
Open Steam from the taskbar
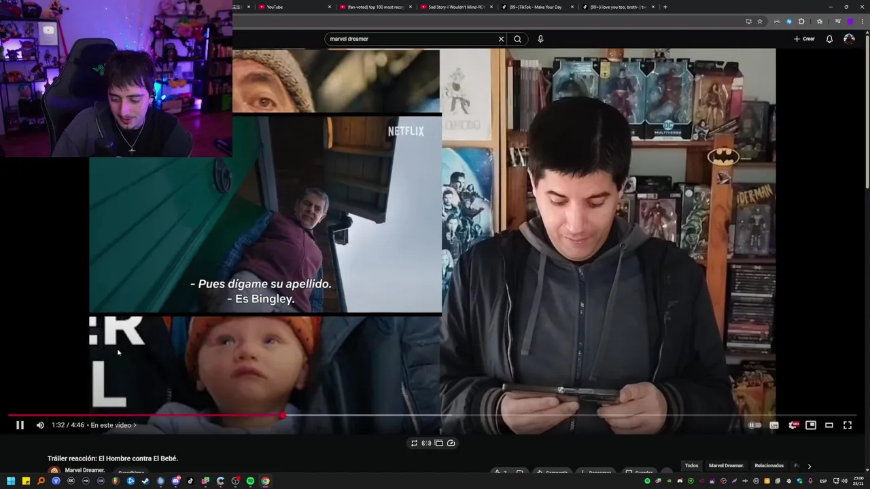145,481
